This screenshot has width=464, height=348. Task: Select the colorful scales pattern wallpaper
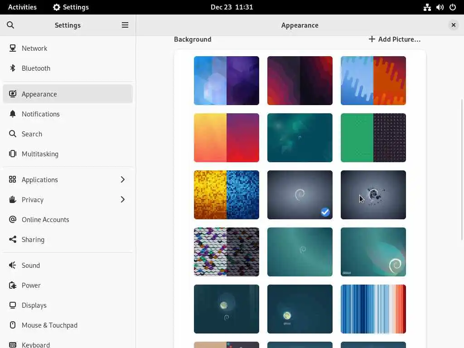(227, 252)
